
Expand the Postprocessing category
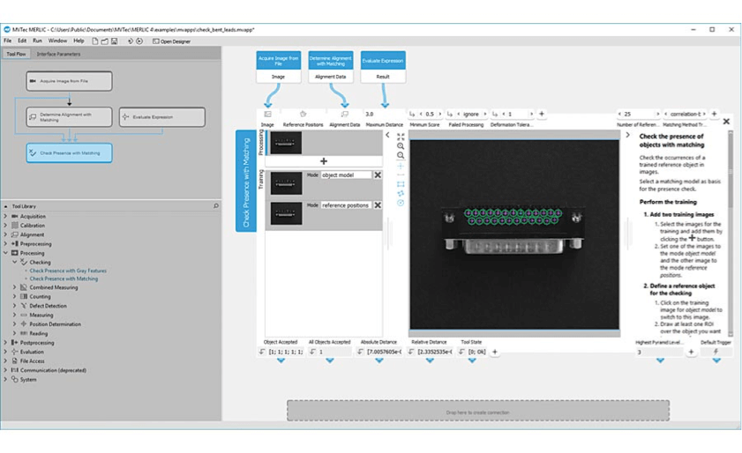pyautogui.click(x=5, y=343)
